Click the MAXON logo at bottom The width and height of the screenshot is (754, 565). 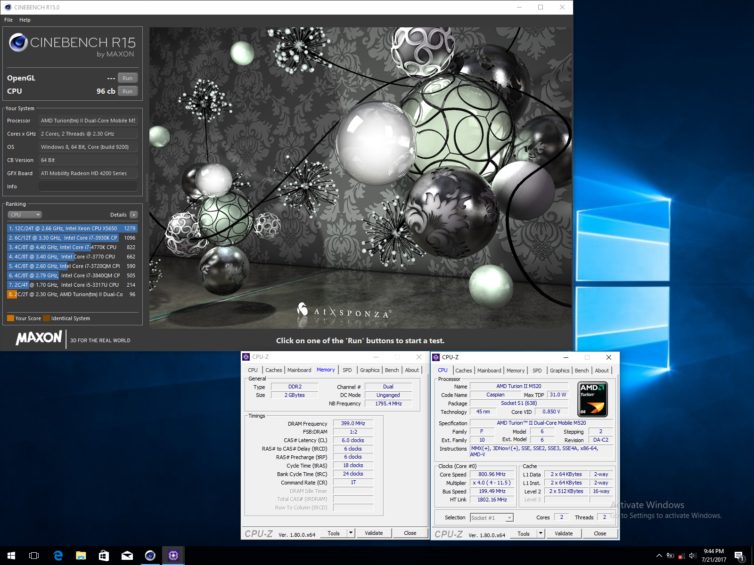click(39, 338)
